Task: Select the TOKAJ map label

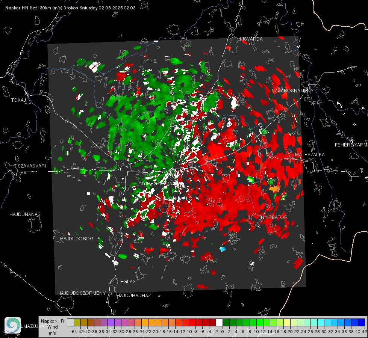Action: [18, 100]
